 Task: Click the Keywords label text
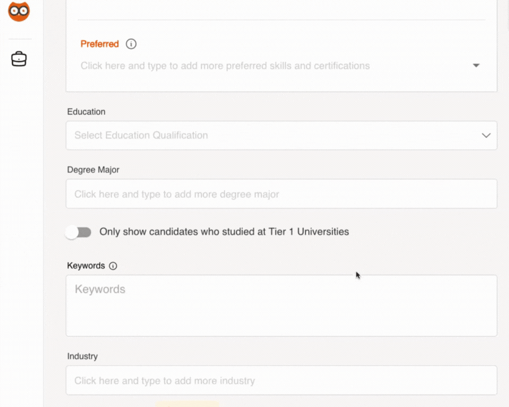coord(86,266)
